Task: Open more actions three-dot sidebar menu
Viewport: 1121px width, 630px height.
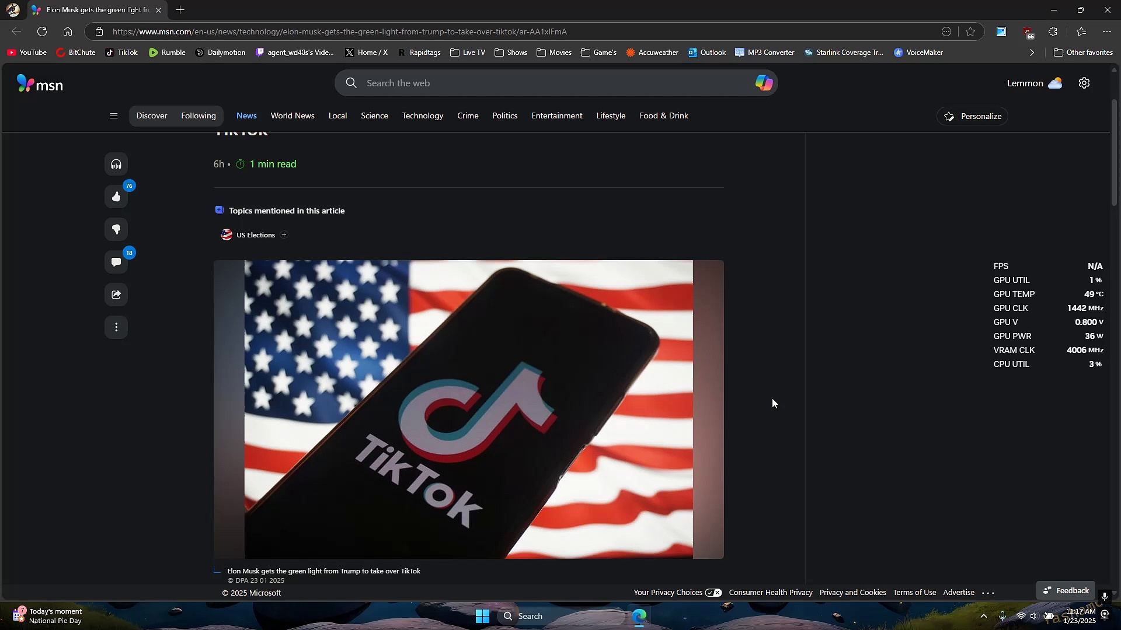Action: pos(116,328)
